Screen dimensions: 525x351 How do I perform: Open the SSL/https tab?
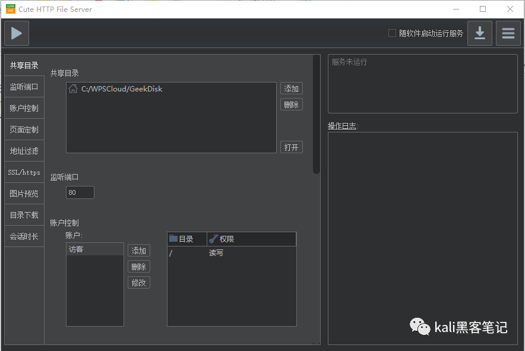[x=24, y=172]
